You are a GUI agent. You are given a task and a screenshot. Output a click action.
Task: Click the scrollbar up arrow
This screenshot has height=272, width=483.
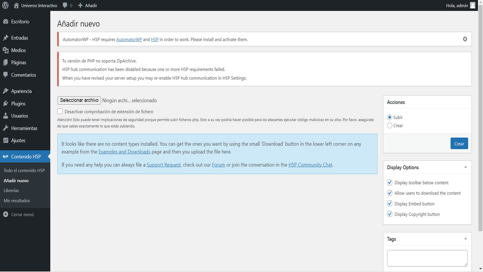tap(480, 2)
